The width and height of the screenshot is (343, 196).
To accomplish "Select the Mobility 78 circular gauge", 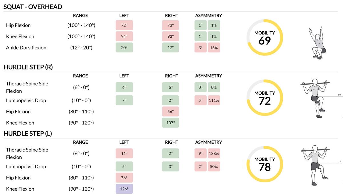I will (265, 164).
